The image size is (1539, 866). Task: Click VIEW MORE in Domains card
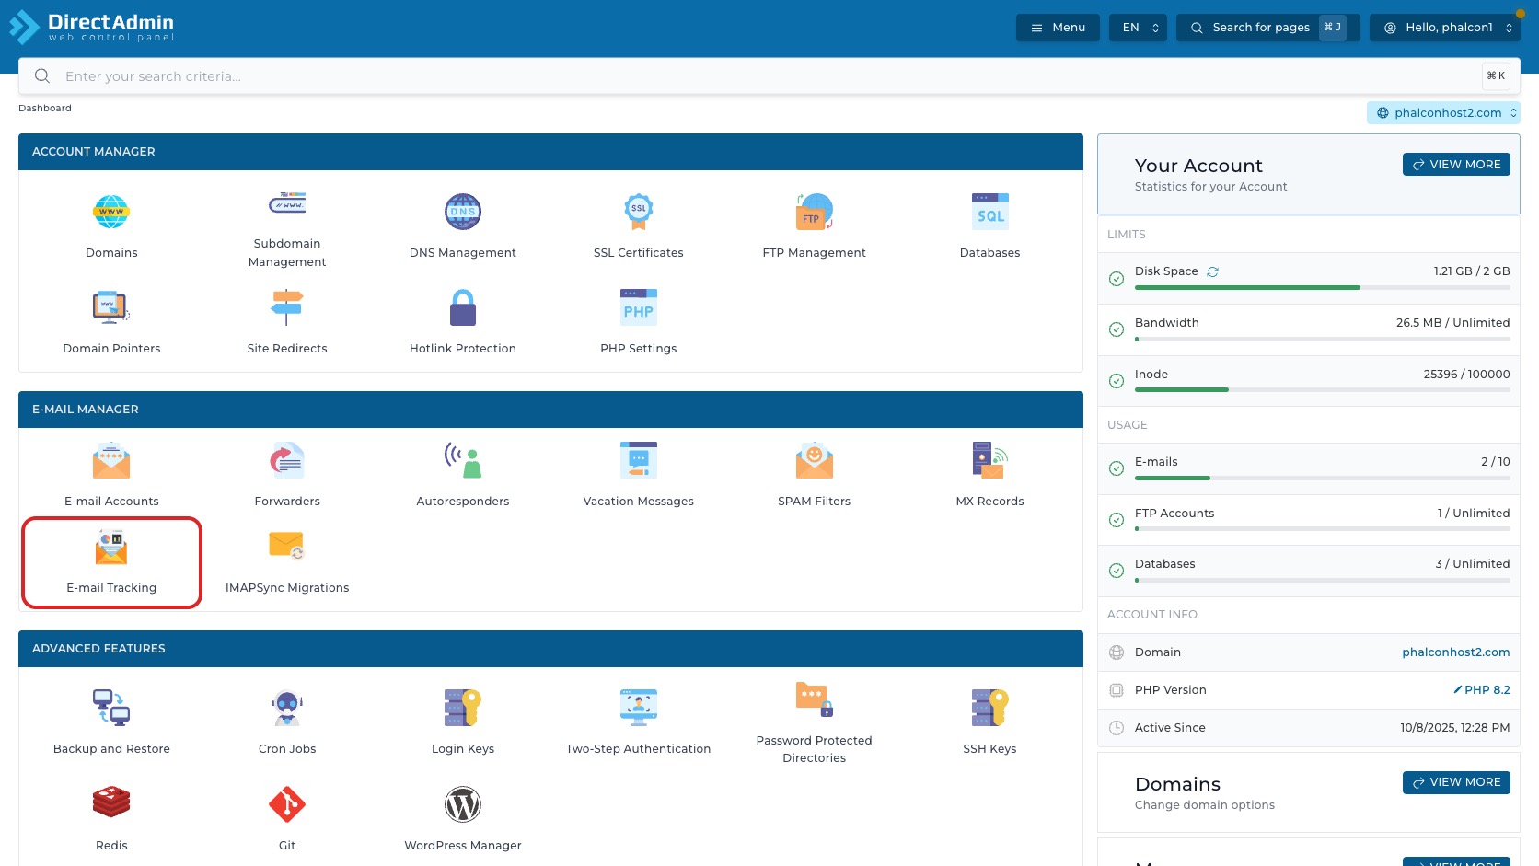pos(1456,782)
